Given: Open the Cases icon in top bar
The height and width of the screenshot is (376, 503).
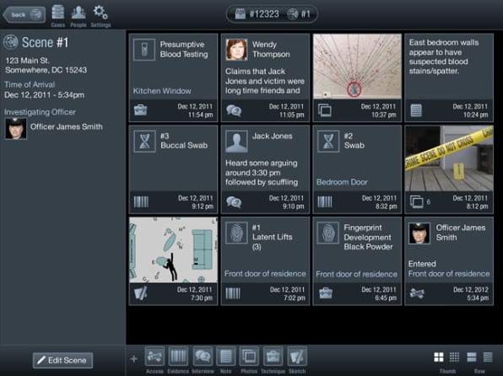Looking at the screenshot, I should pyautogui.click(x=58, y=16).
